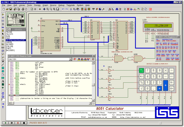The width and height of the screenshot is (184, 127).
Task: Toggle the grid display
Action: click(x=35, y=9)
